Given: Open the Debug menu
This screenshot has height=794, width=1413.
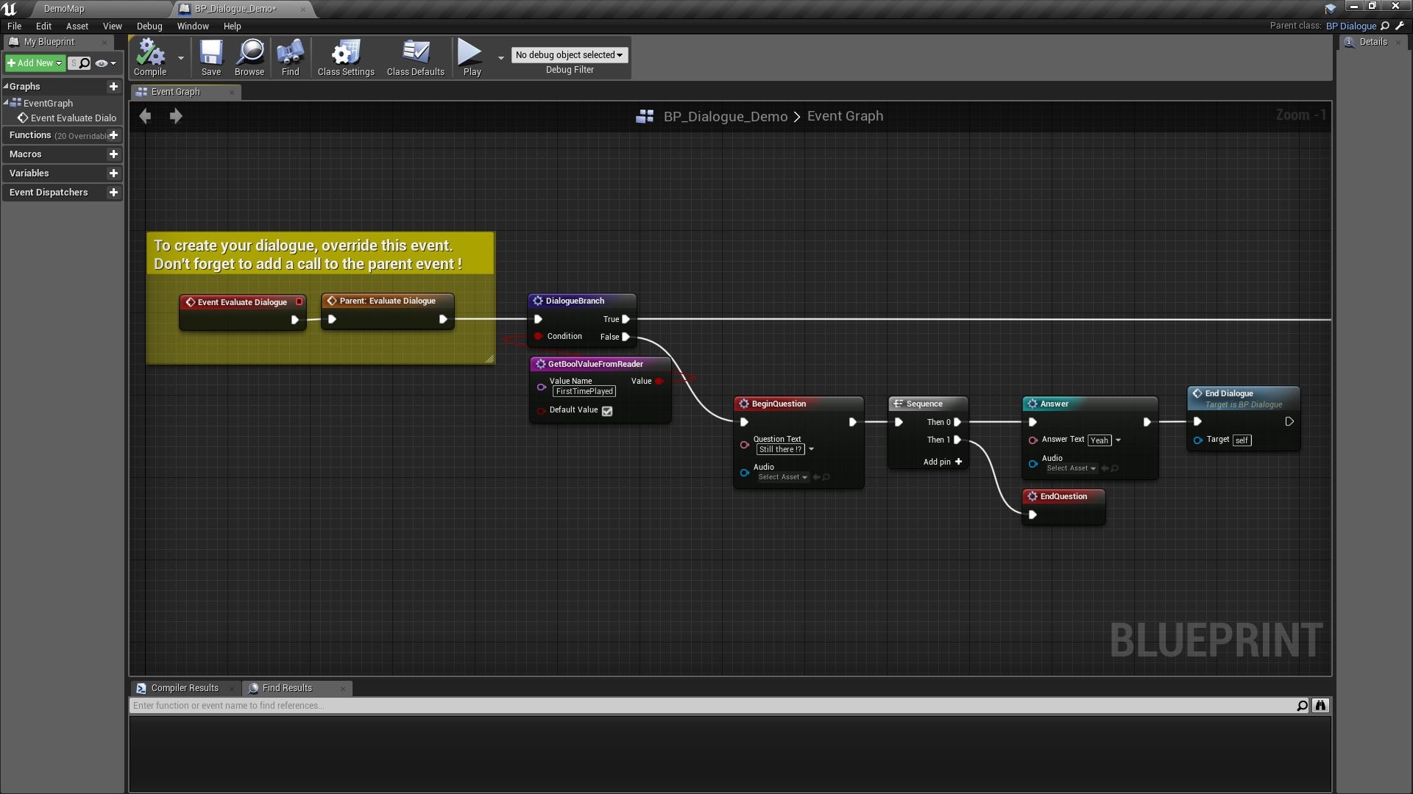Looking at the screenshot, I should (x=149, y=26).
